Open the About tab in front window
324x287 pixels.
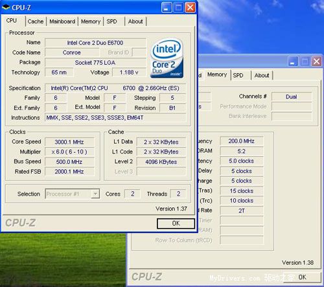(135, 21)
